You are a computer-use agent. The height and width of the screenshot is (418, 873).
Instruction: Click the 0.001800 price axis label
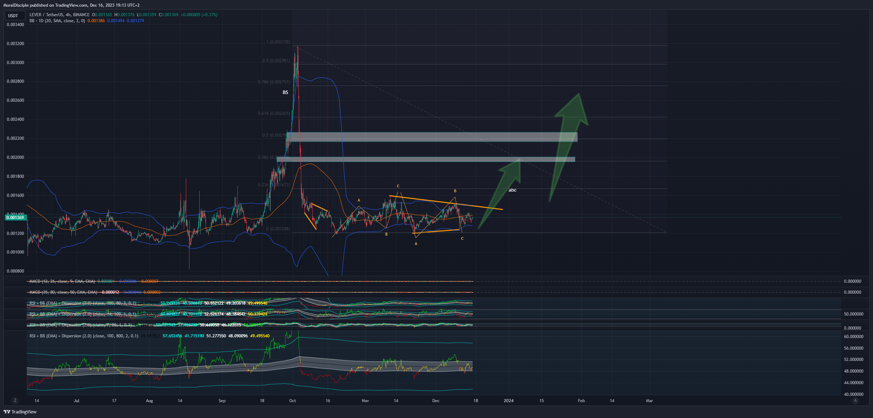[16, 176]
